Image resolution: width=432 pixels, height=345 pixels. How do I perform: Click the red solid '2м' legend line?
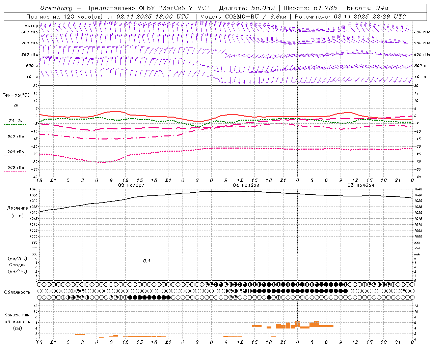coord(16,109)
